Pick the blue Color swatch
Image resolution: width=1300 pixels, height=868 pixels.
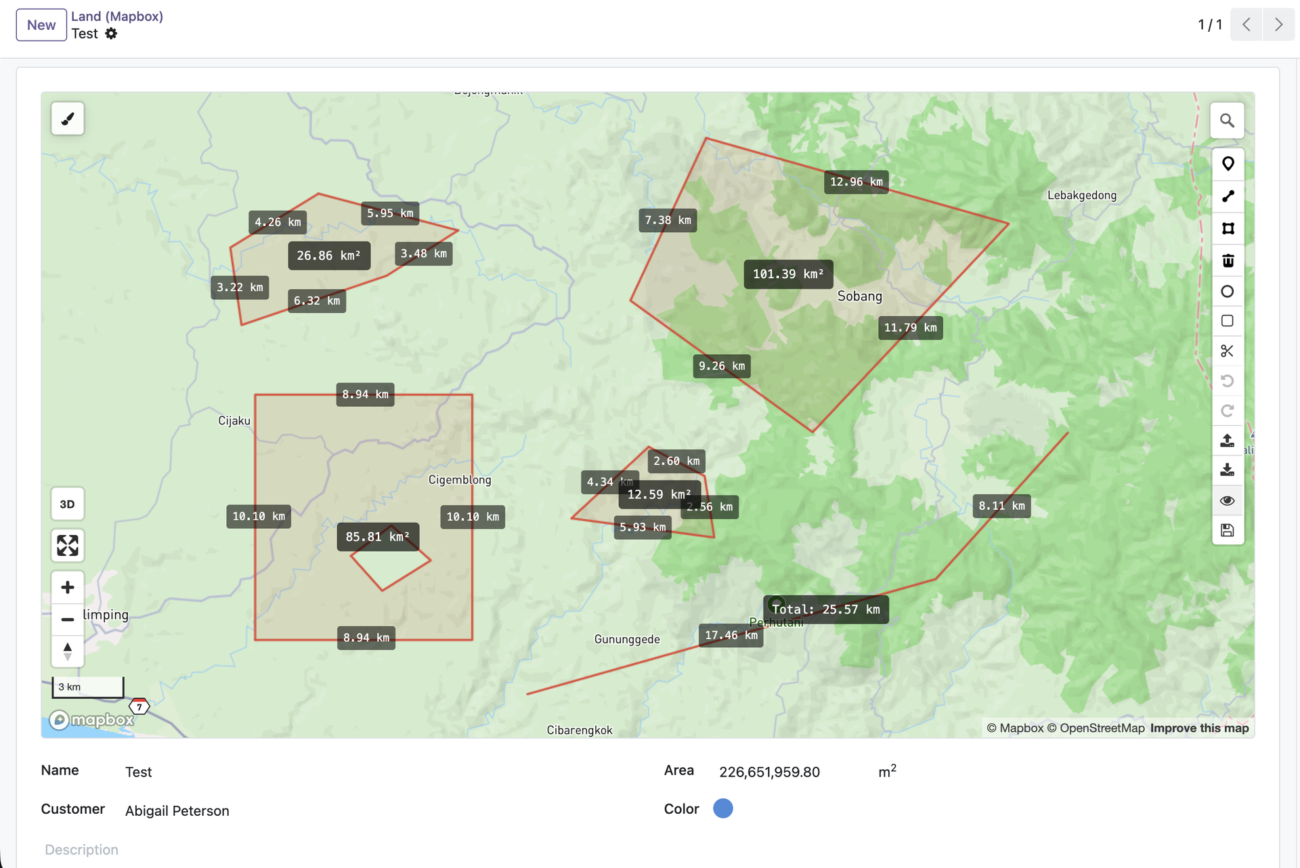[723, 808]
